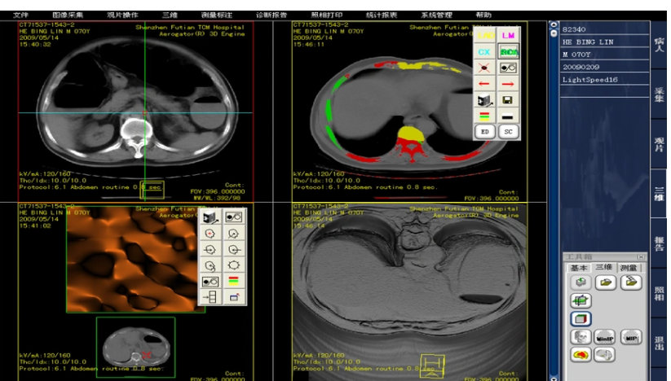This screenshot has width=671, height=381.
Task: Click the region outline icon beside crossed eye
Action: click(x=509, y=68)
